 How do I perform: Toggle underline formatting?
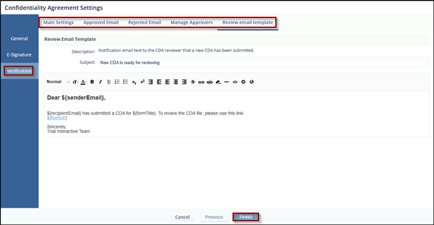coord(108,82)
